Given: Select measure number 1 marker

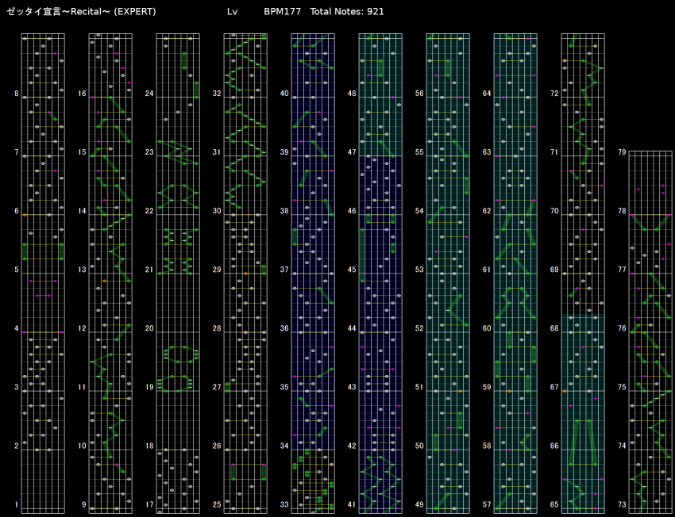Looking at the screenshot, I should (17, 505).
